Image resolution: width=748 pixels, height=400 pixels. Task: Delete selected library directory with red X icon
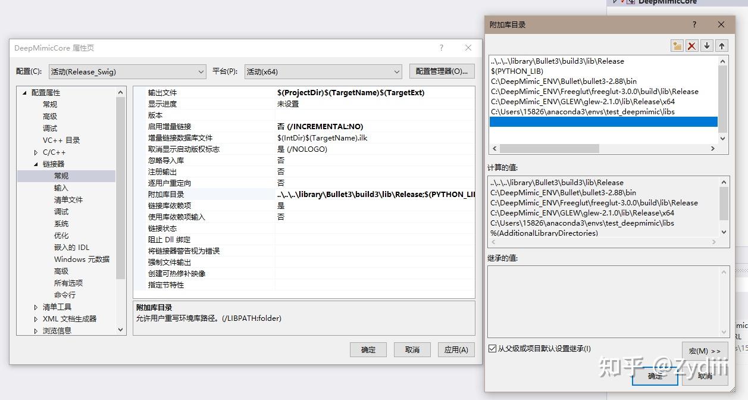tap(692, 45)
